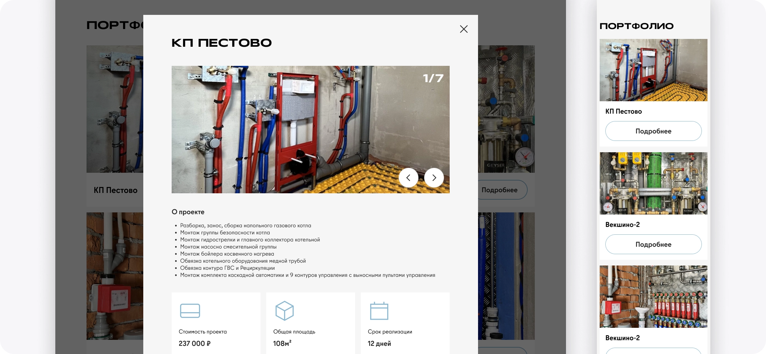Close the КП Пестово project modal

pos(464,29)
